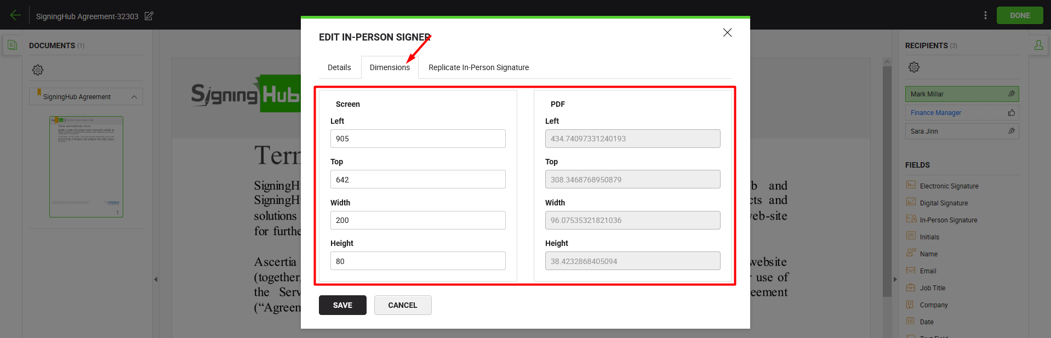Collapse the SigningHub Agreement document entry
1051x338 pixels.
[134, 97]
